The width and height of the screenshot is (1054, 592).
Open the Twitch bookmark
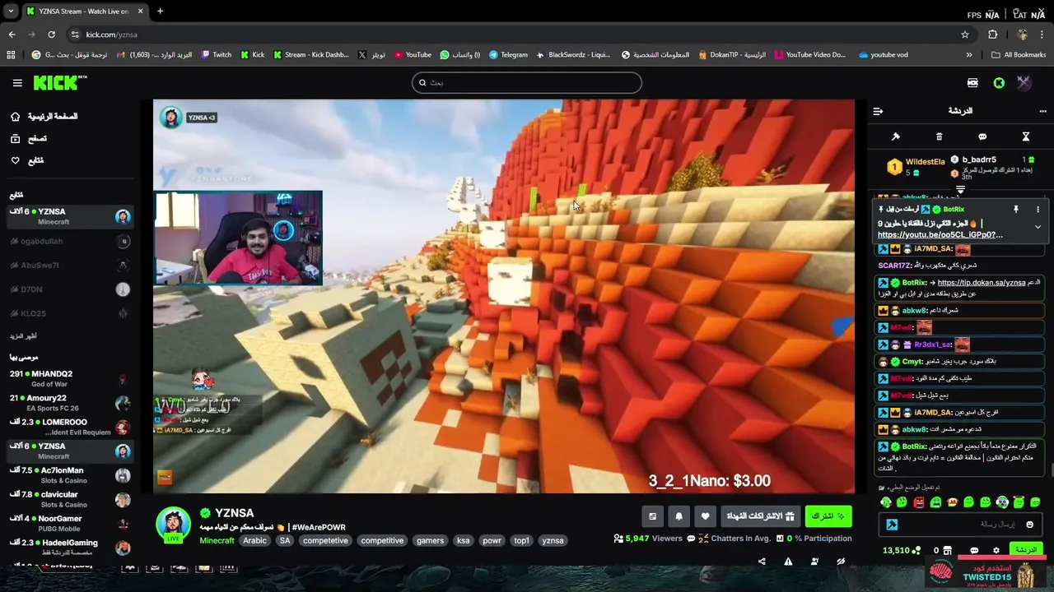216,55
